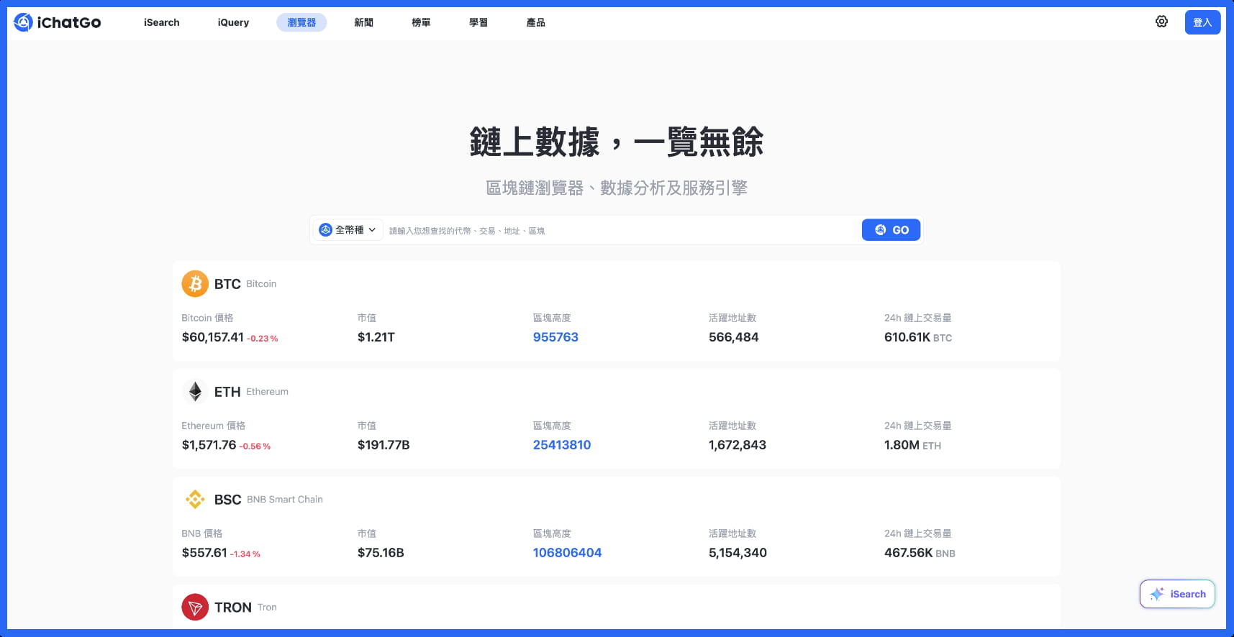Click the sparkle icon on the floating iSearch button

point(1157,594)
